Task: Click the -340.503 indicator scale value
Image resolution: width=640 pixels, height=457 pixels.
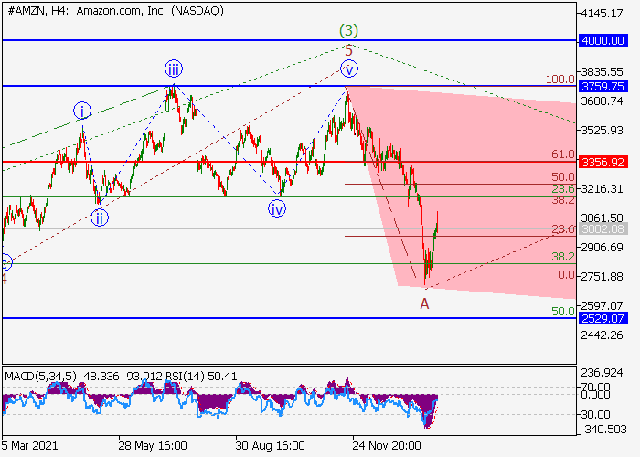Action: [603, 430]
